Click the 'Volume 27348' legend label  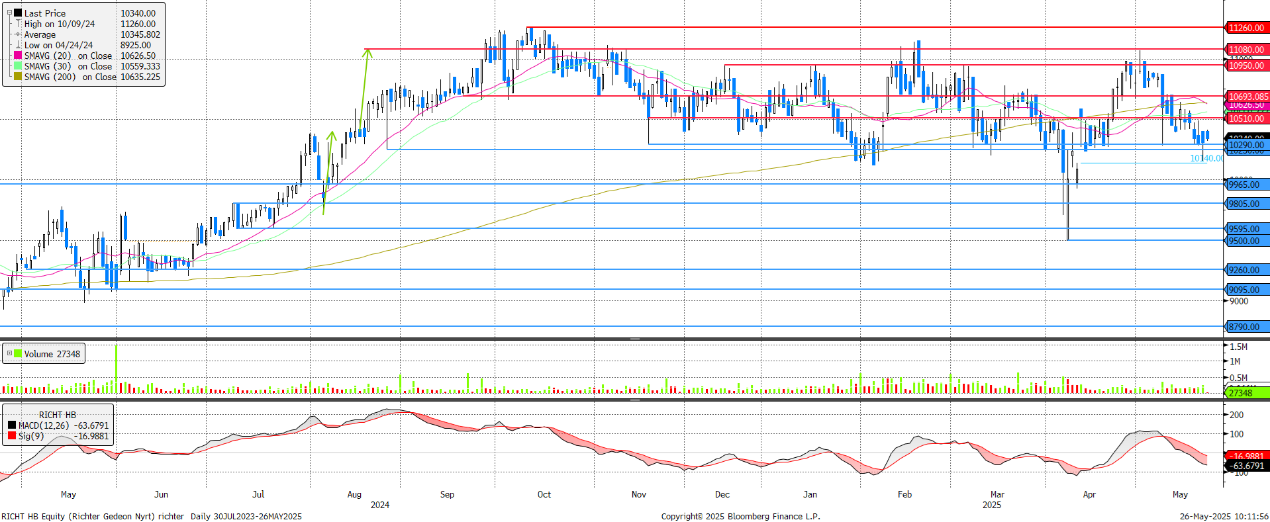point(52,354)
